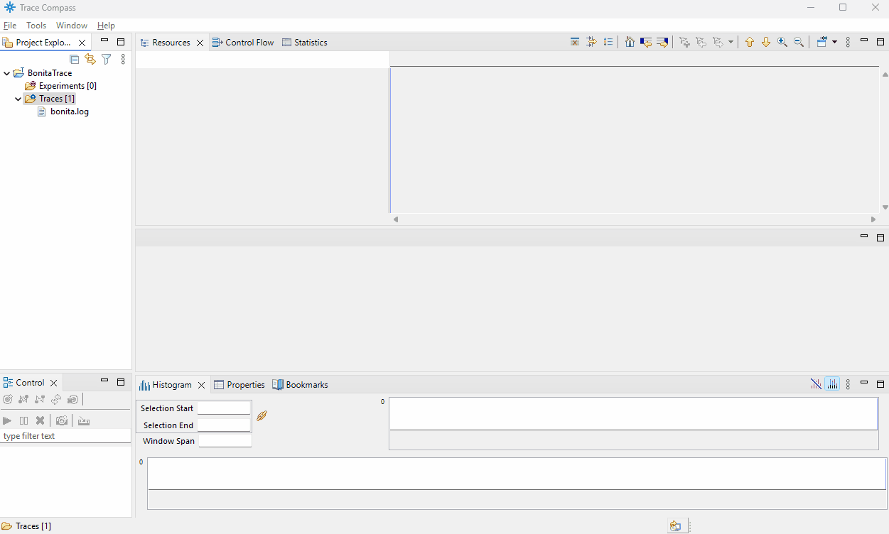The width and height of the screenshot is (889, 534).
Task: Select the Collapse All icon in Project Explorer
Action: pyautogui.click(x=74, y=59)
